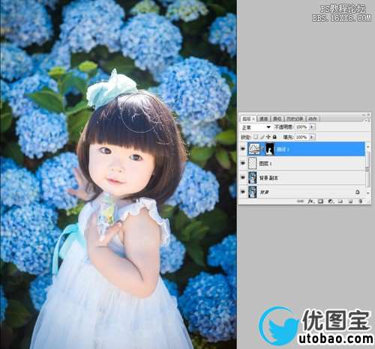This screenshot has height=349, width=375.
Task: Create new adjustment layer via half-circle icon
Action: point(331,201)
